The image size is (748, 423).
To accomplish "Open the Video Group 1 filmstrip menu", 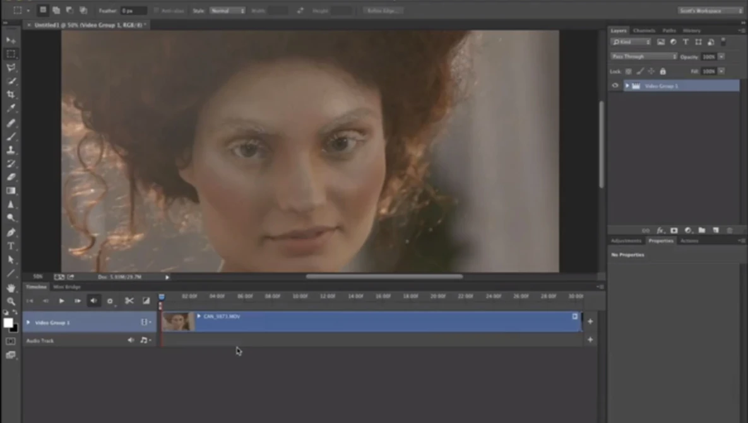I will 146,323.
